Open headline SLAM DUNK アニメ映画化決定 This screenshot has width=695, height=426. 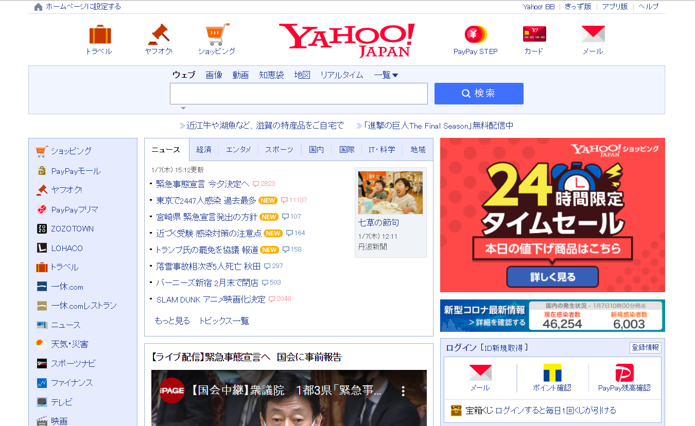211,299
